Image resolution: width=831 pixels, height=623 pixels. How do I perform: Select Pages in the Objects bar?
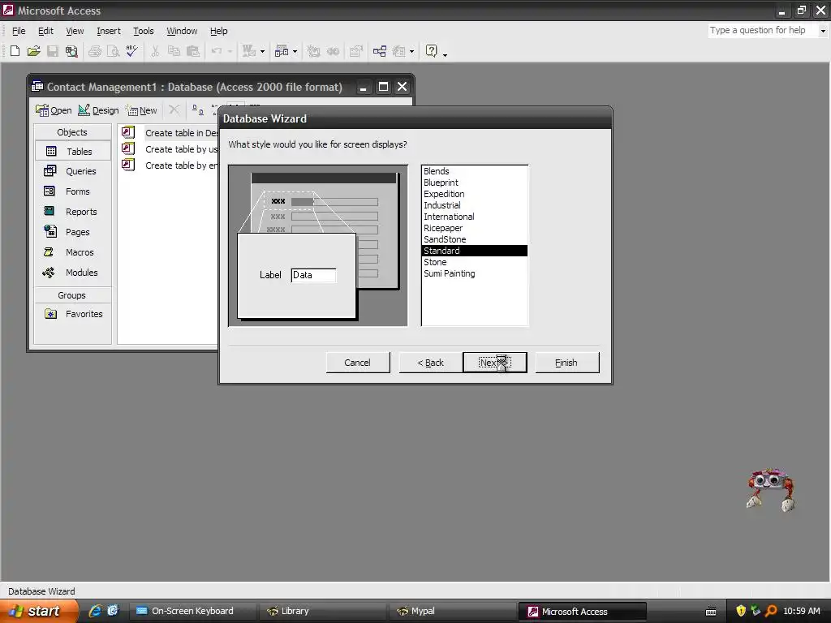click(72, 232)
